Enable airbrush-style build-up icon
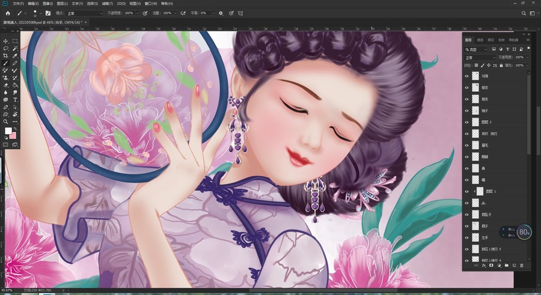This screenshot has width=541, height=295. [x=183, y=13]
